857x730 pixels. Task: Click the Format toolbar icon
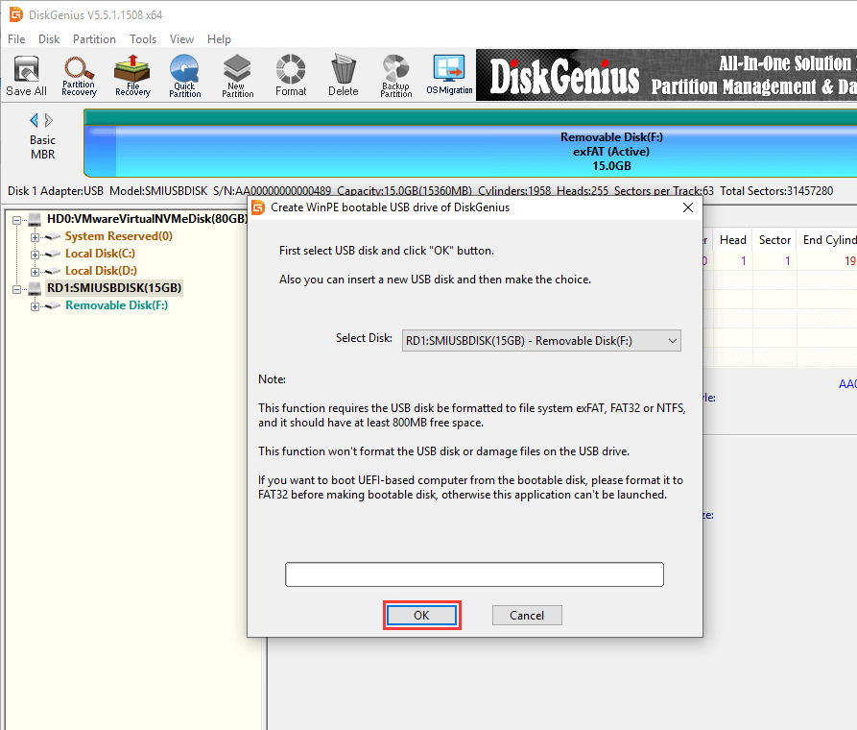pyautogui.click(x=291, y=75)
